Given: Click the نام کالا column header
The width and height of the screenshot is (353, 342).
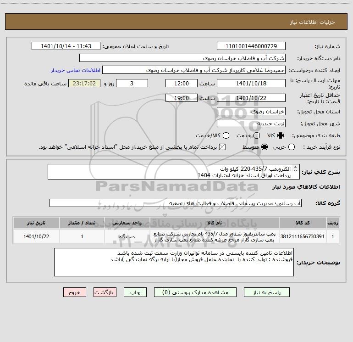Looking at the screenshot, I should [x=215, y=223].
